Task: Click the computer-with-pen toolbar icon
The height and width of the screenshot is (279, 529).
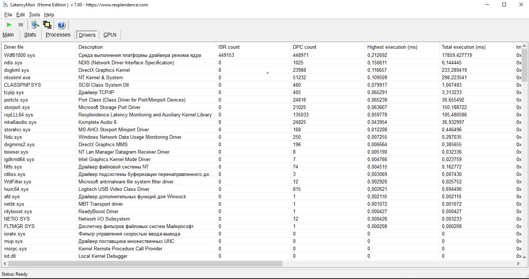Action: pyautogui.click(x=35, y=25)
